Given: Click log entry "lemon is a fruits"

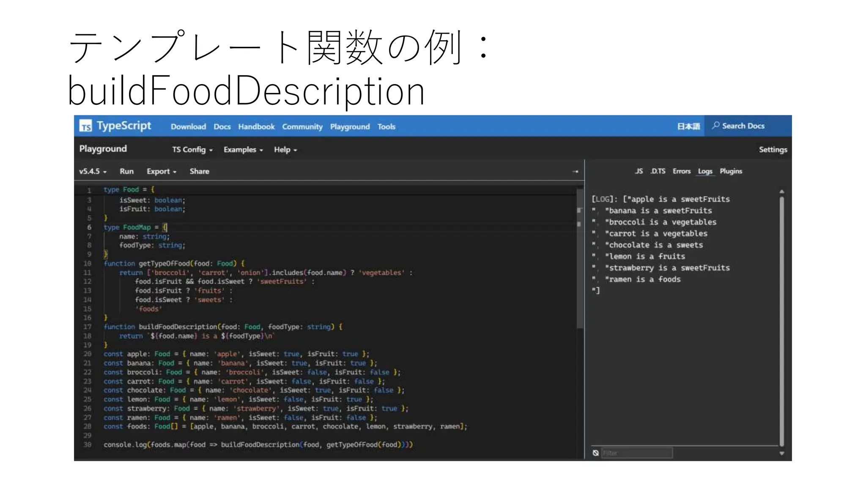Looking at the screenshot, I should click(x=645, y=256).
